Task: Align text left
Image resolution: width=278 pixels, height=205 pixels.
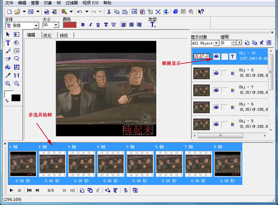Action: coord(124,25)
